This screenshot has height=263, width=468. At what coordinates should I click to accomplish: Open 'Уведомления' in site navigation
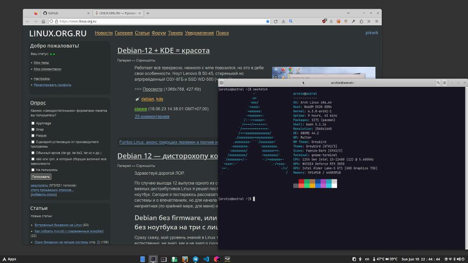(x=199, y=33)
